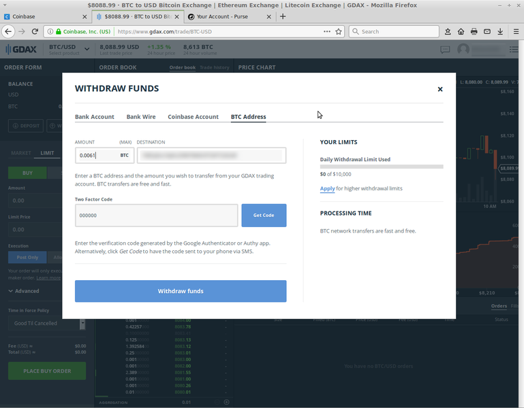Open the user avatar menu

pos(463,50)
